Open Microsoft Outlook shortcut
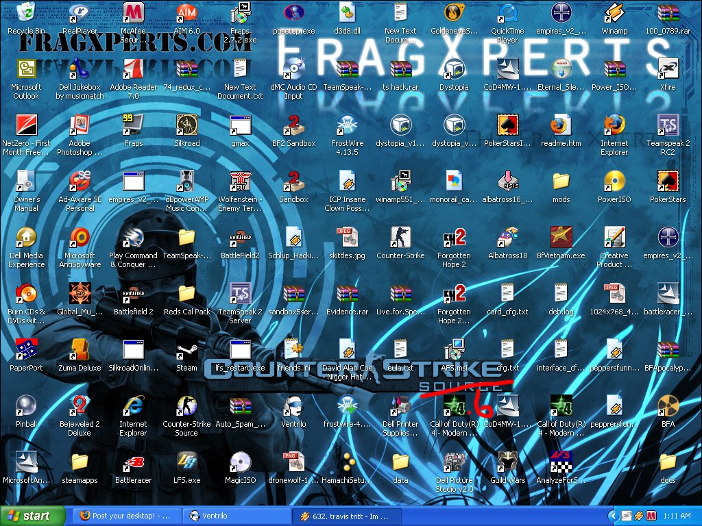 pos(27,68)
